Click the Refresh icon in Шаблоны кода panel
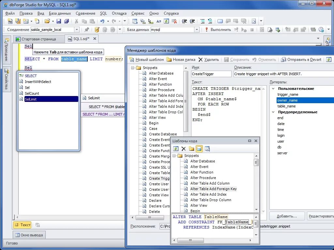334x250 pixels. coord(176,149)
